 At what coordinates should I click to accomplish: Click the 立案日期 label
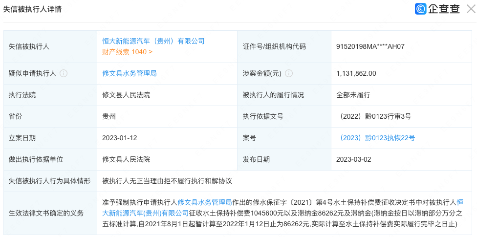[22, 138]
